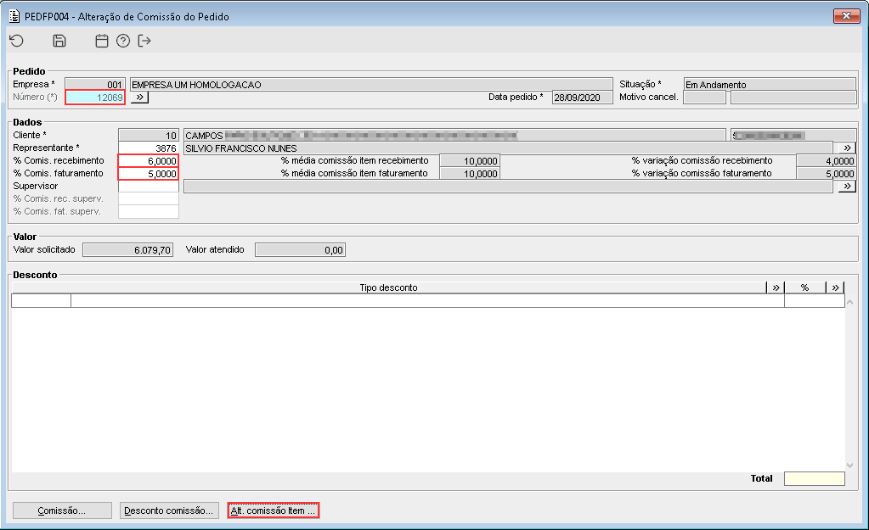Image resolution: width=869 pixels, height=530 pixels.
Task: Click the % Comis. rec. superv. field
Action: [x=148, y=198]
